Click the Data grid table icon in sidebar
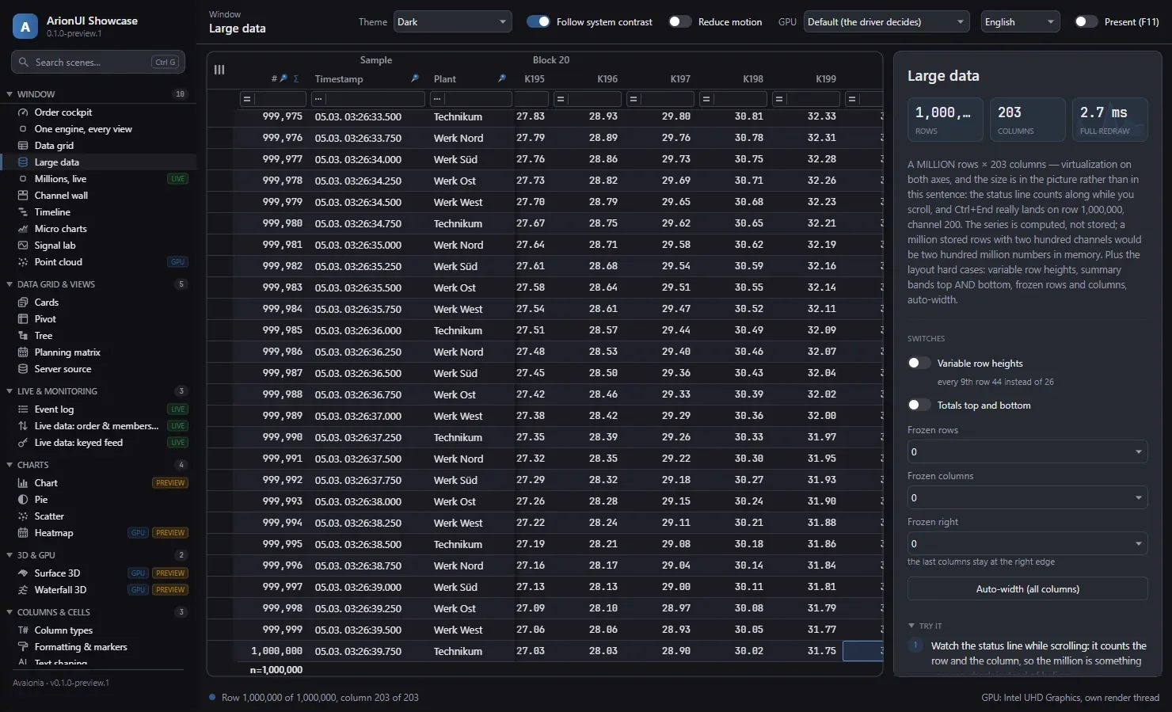This screenshot has width=1172, height=712. pyautogui.click(x=23, y=146)
